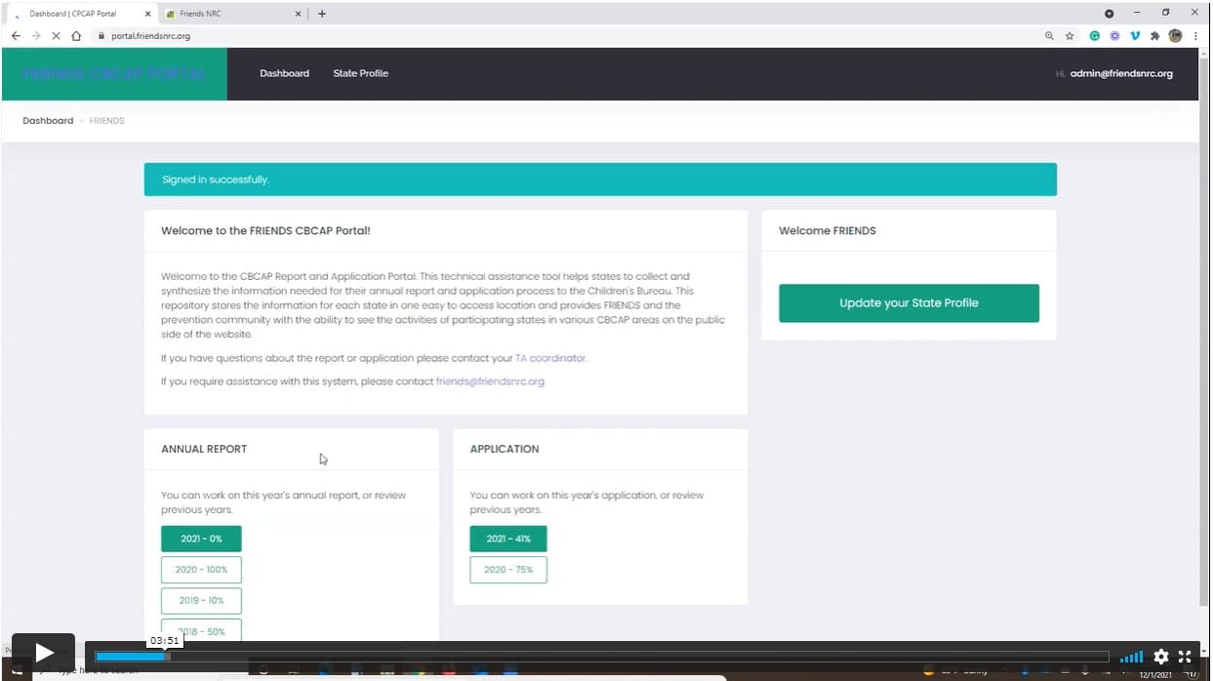The height and width of the screenshot is (681, 1213).
Task: Stop page loading with the X button
Action: click(56, 35)
